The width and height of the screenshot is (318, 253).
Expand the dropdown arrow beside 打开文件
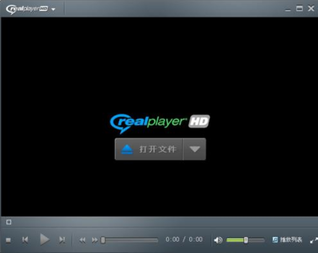click(195, 149)
